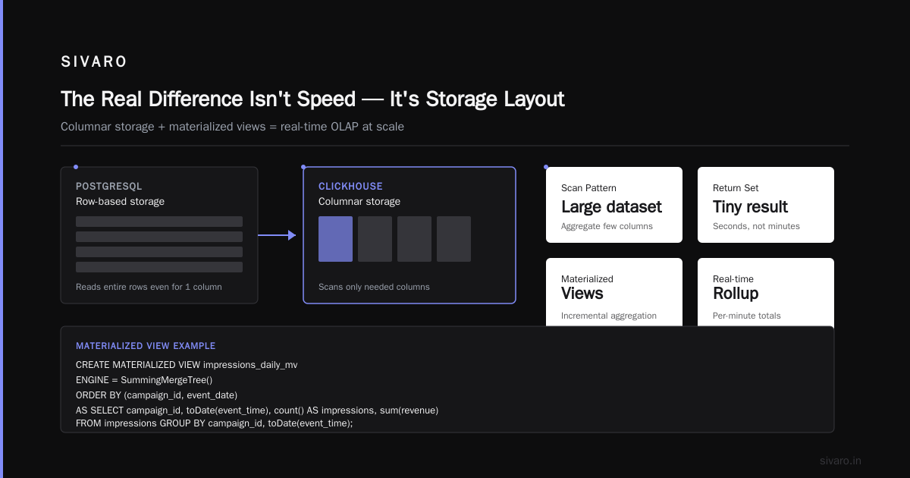Click 'Large dataset' card title
Viewport: 910px width, 478px height.
611,206
